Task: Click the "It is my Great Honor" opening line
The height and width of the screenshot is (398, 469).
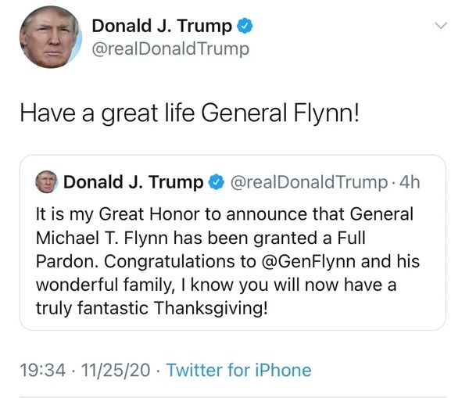Action: point(109,213)
